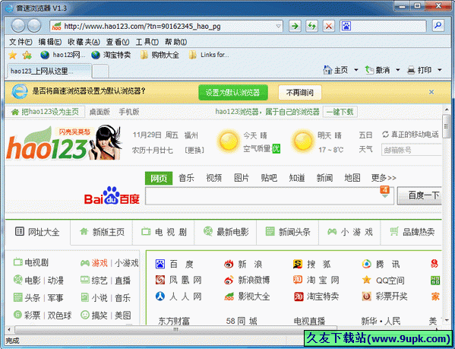The image size is (455, 349).
Task: Select the 电视剧 section tab
Action: point(163,232)
